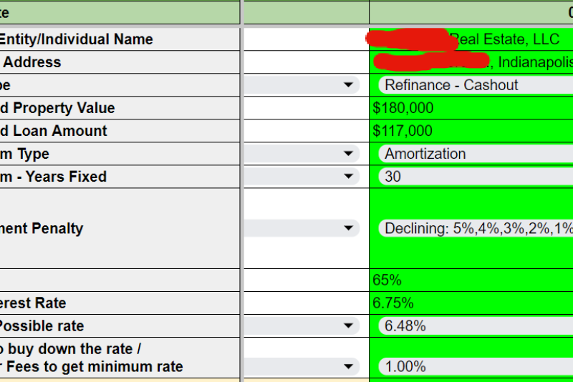Open the Declining 5%,4%,3%,2%,1% penalty dropdown
The height and width of the screenshot is (382, 573).
473,229
